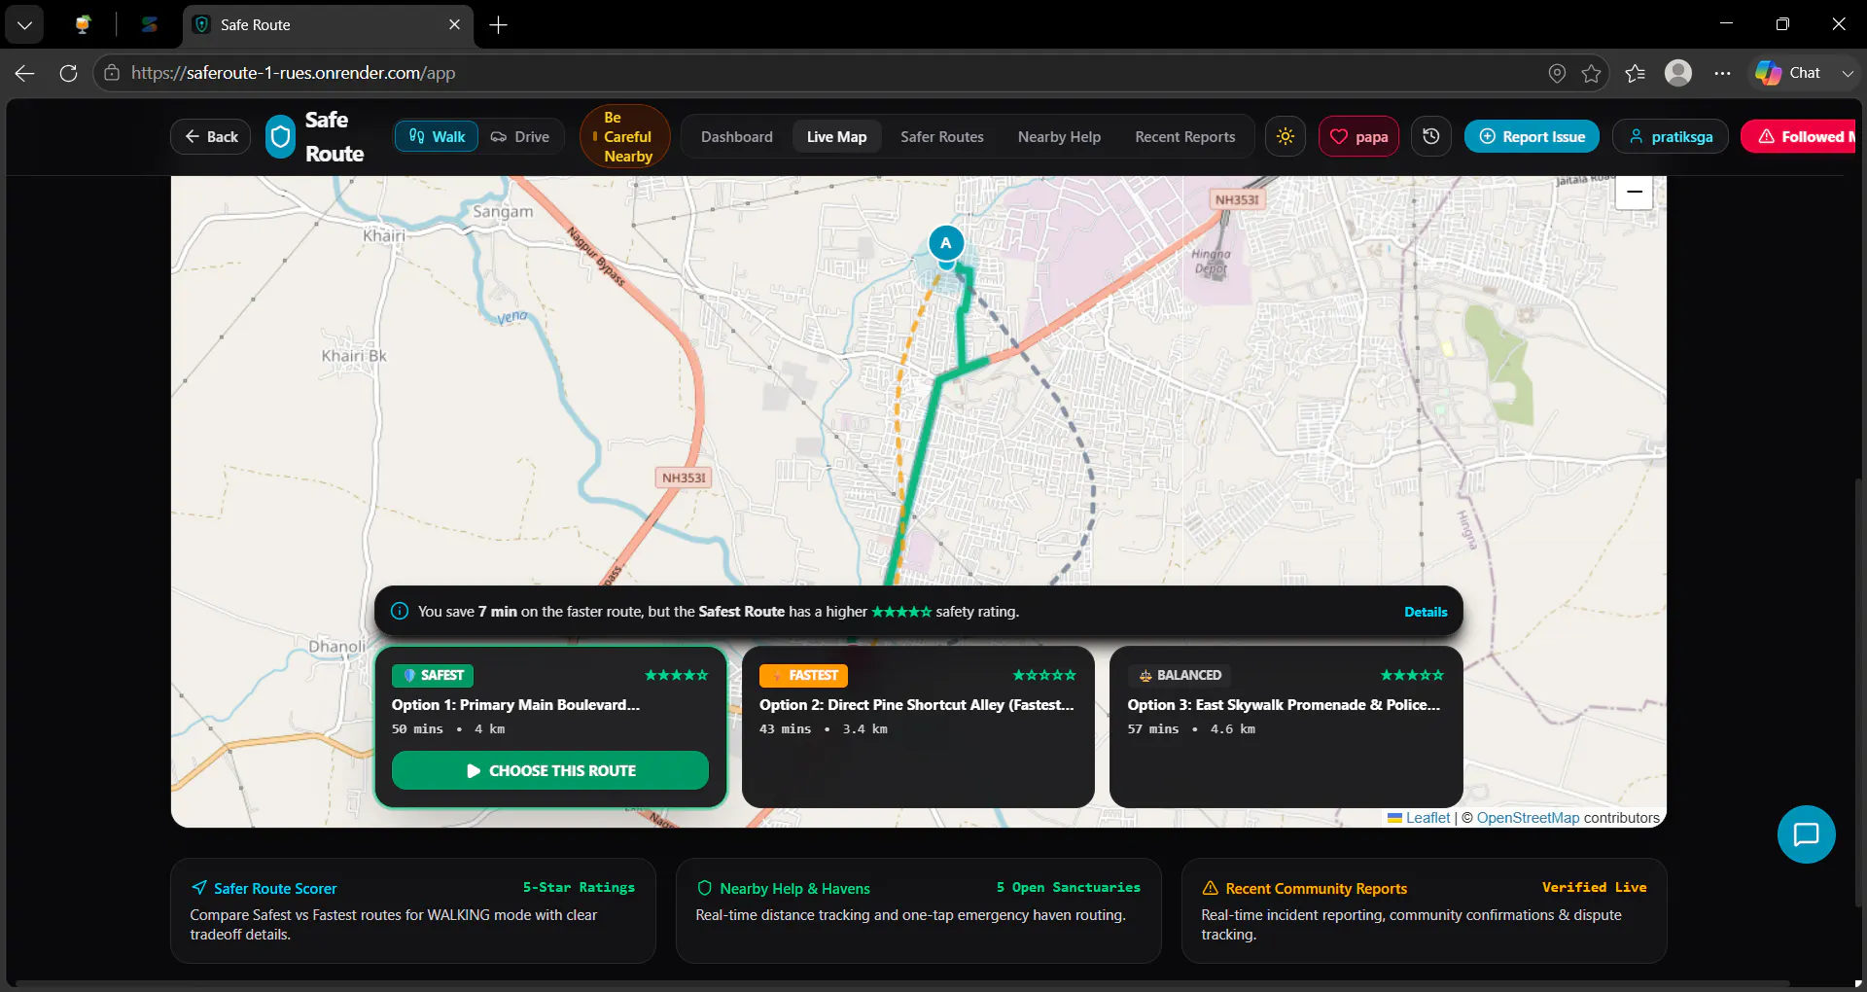The image size is (1867, 992).
Task: Open new browser tab plus button
Action: [498, 25]
